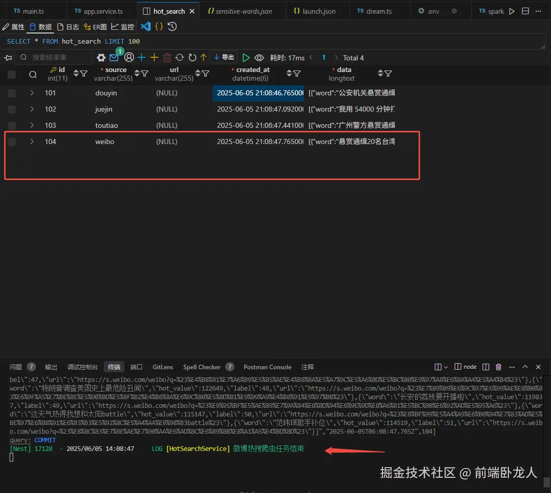
Task: Click the user account circle icon
Action: 129,57
